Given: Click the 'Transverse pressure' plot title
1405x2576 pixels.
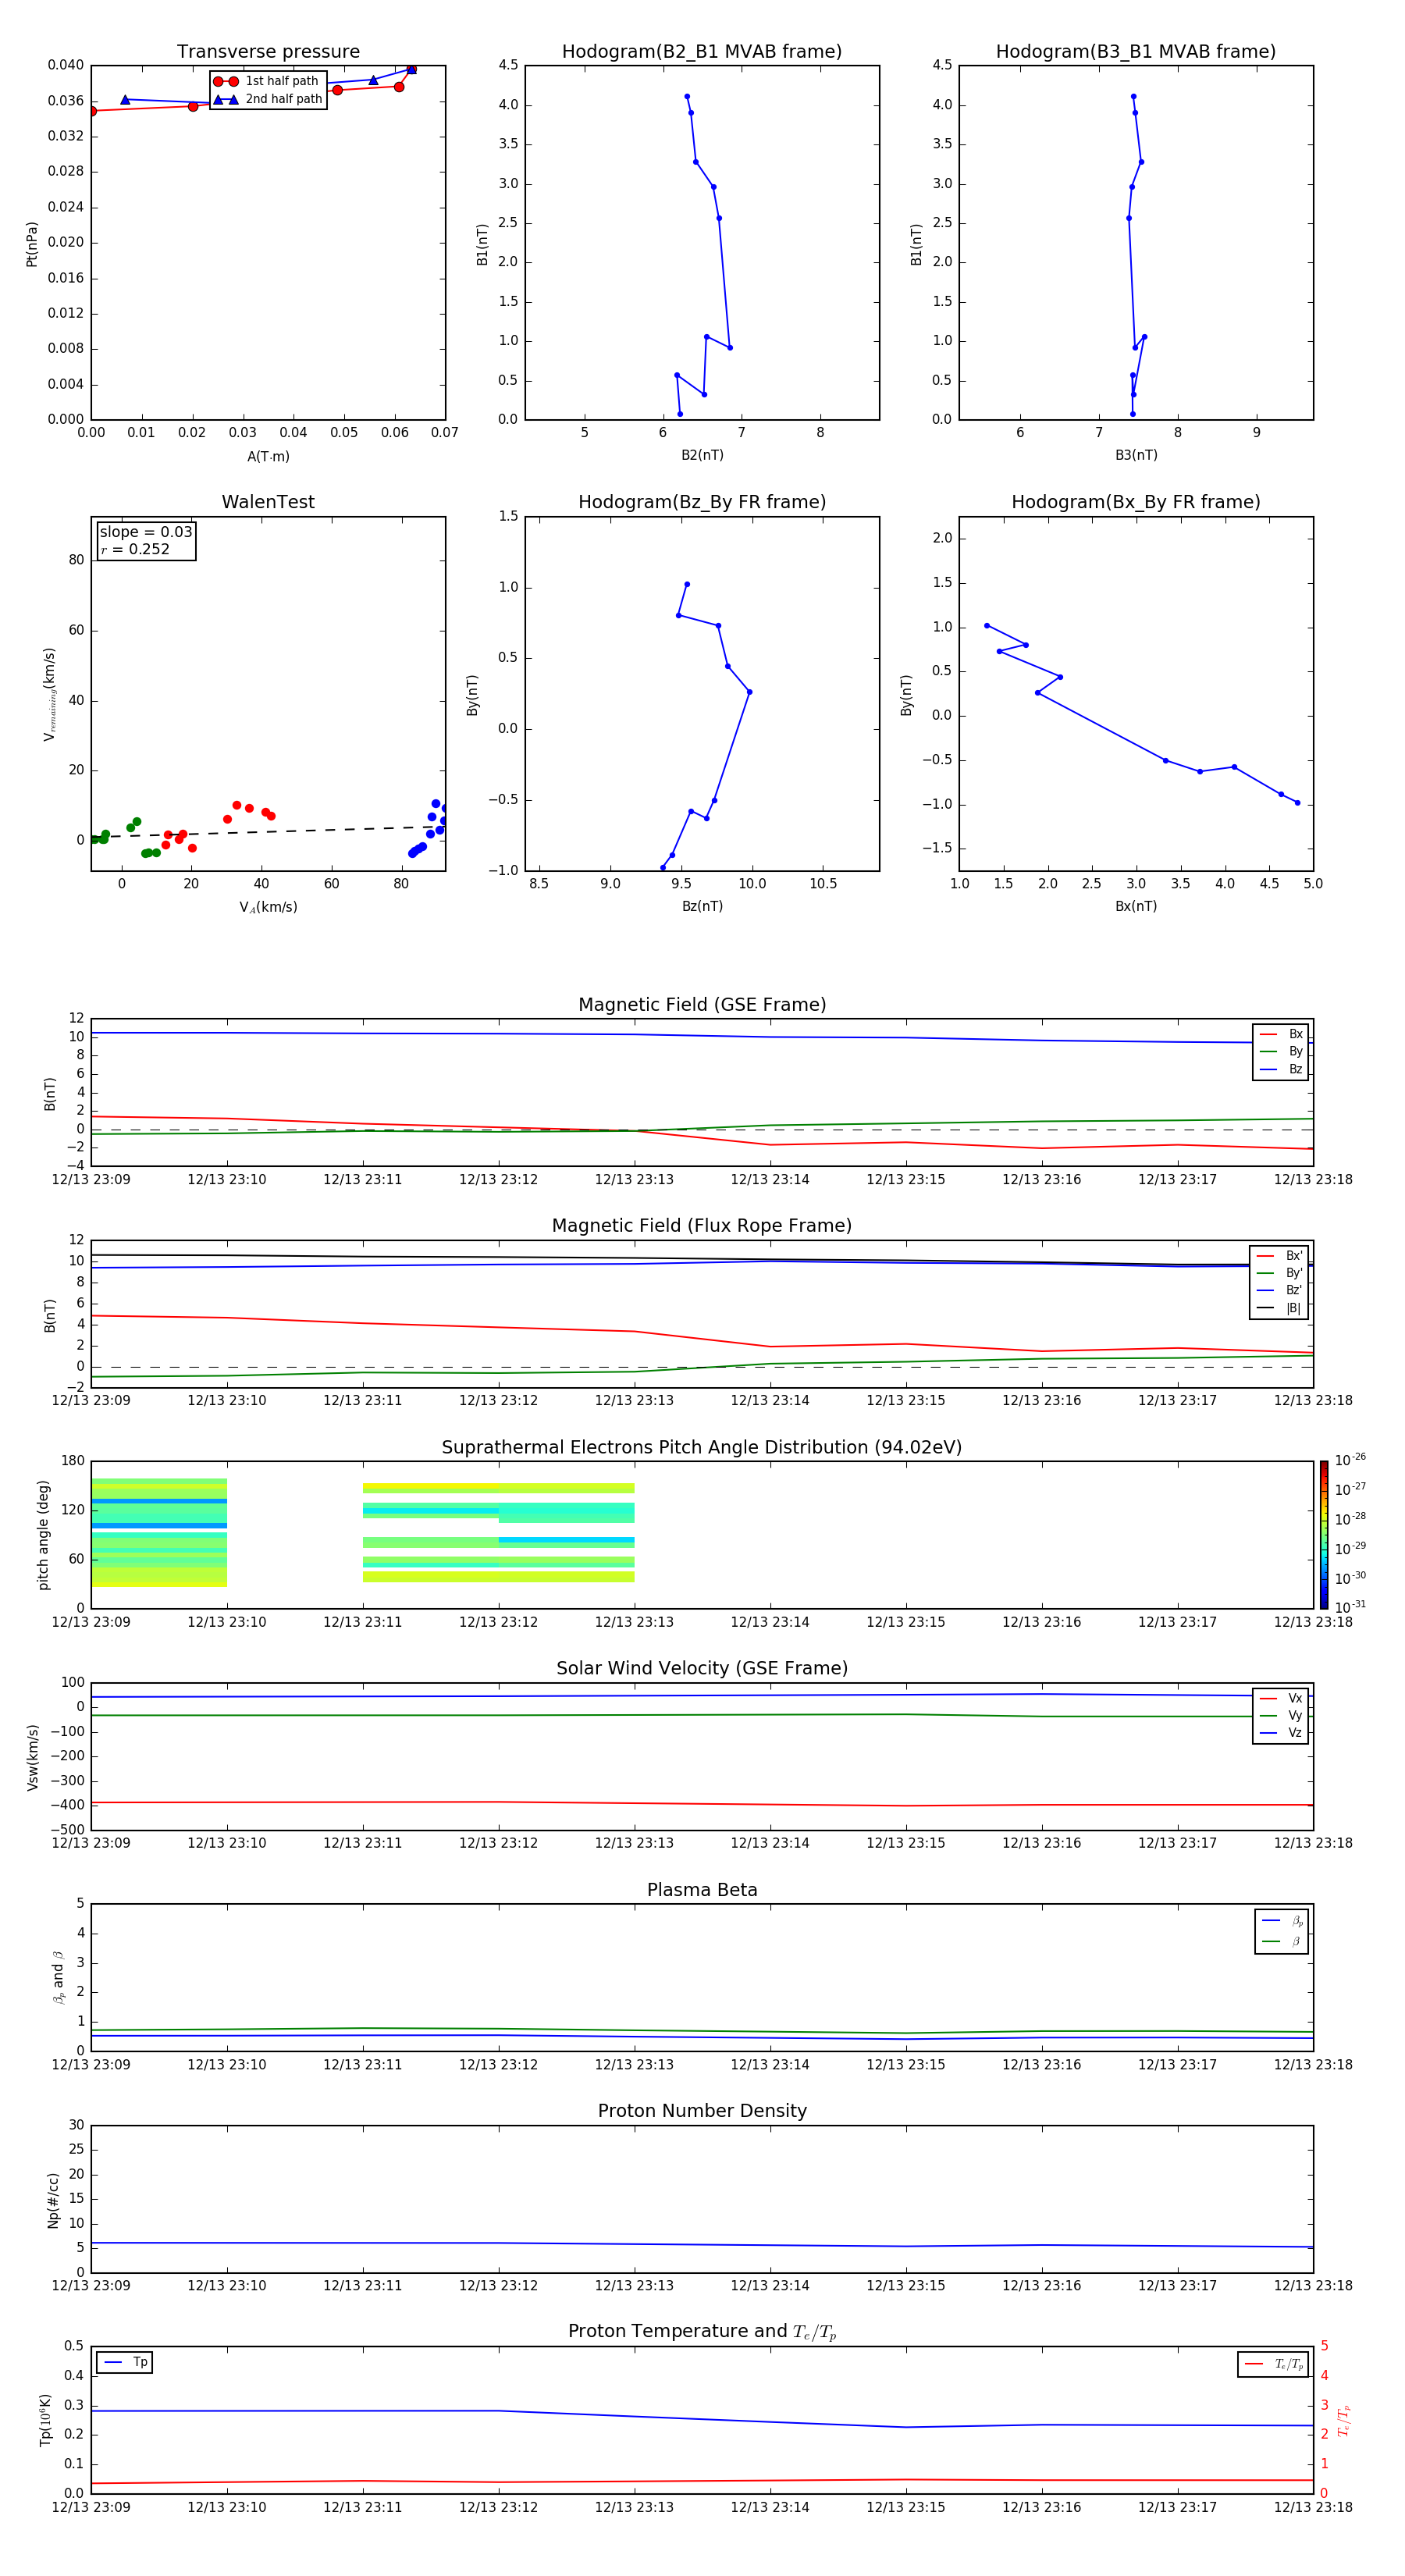Looking at the screenshot, I should click(268, 52).
